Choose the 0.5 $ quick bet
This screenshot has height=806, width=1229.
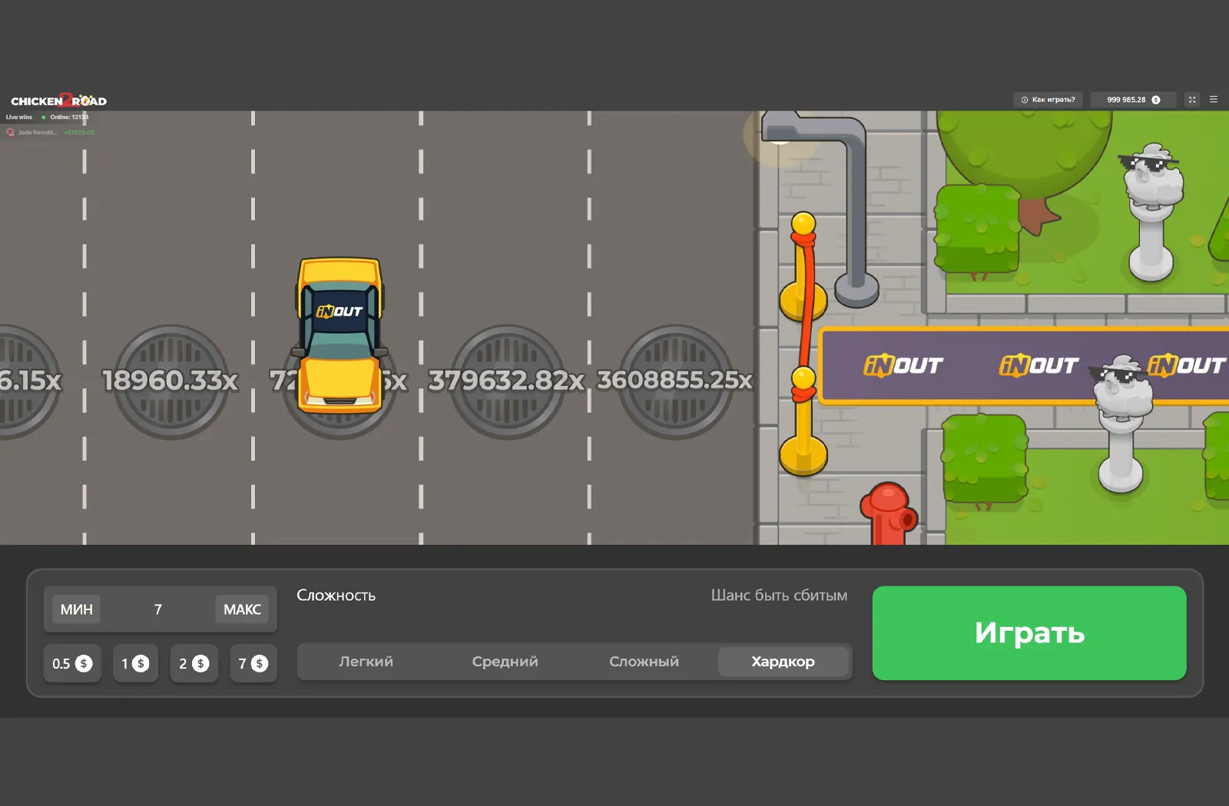(72, 664)
